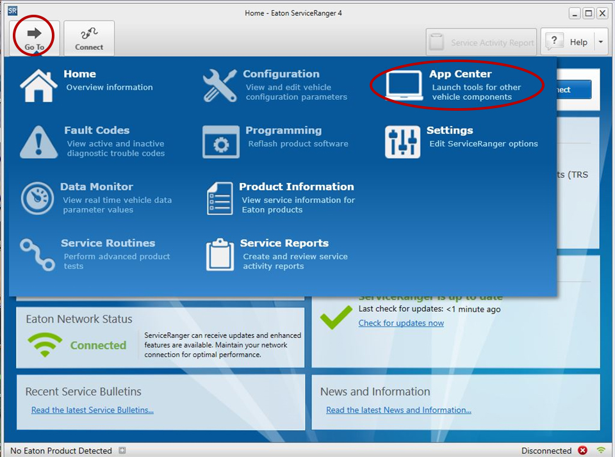The height and width of the screenshot is (457, 615).
Task: Click the green update checkmark icon
Action: [x=336, y=317]
